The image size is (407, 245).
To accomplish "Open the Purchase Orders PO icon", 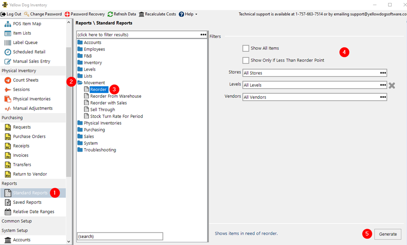I will click(8, 136).
